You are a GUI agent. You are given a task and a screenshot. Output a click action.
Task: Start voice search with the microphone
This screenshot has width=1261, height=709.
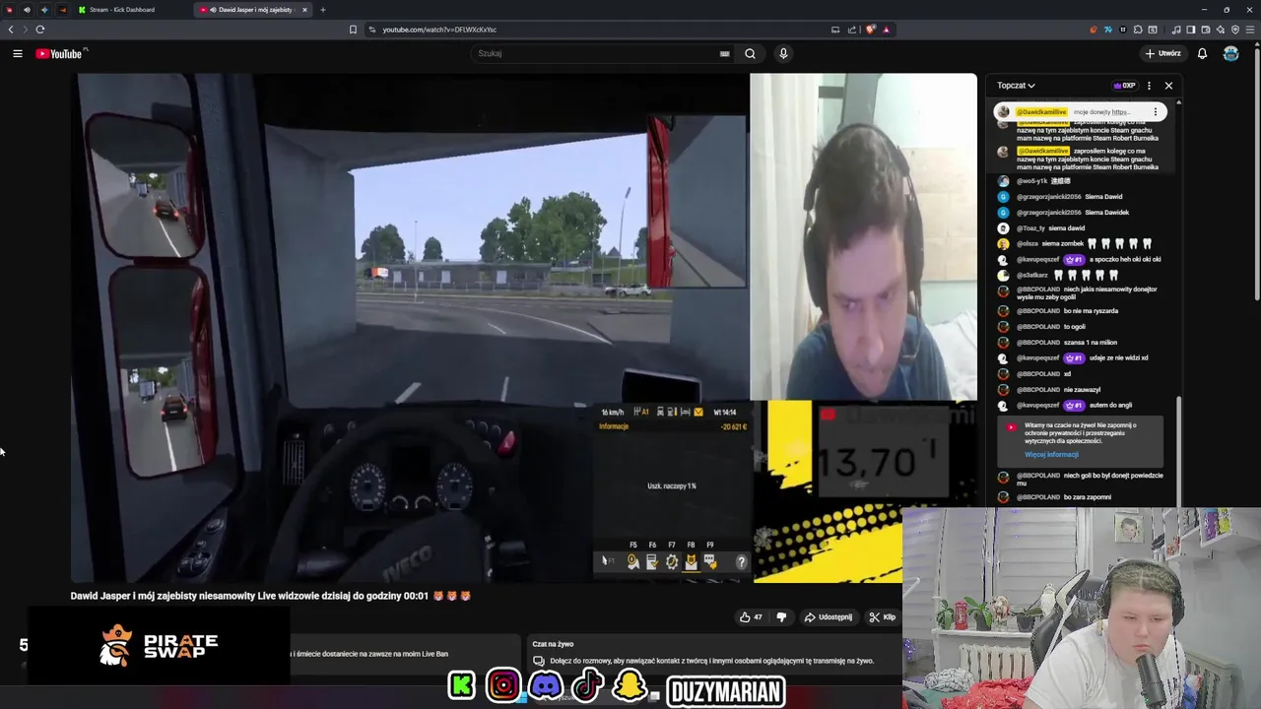click(x=783, y=53)
